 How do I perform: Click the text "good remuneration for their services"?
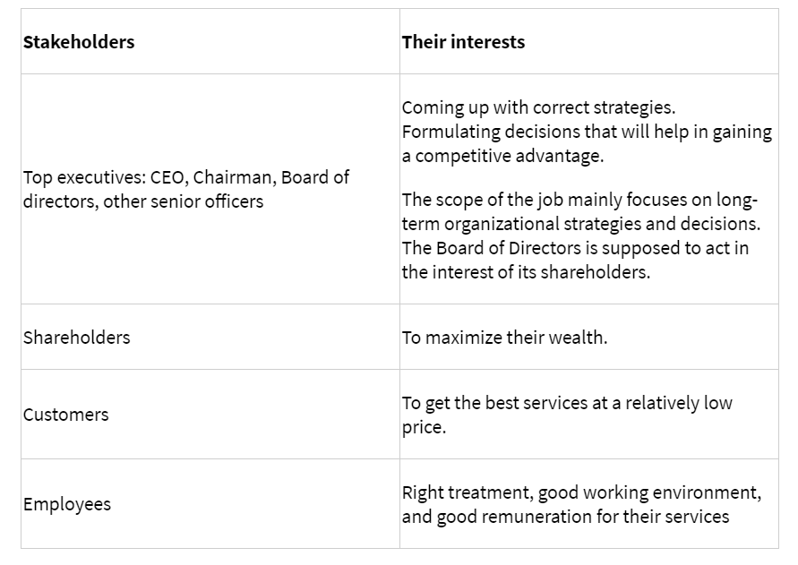tap(583, 517)
